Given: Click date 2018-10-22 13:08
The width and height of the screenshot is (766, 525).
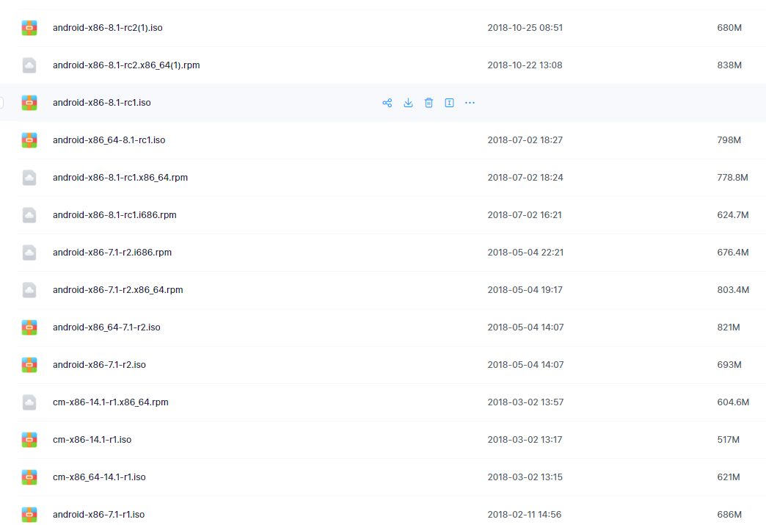Looking at the screenshot, I should click(525, 65).
